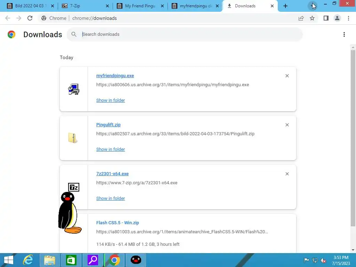Open the Chrome side panel
Image resolution: width=356 pixels, height=267 pixels.
[x=326, y=18]
